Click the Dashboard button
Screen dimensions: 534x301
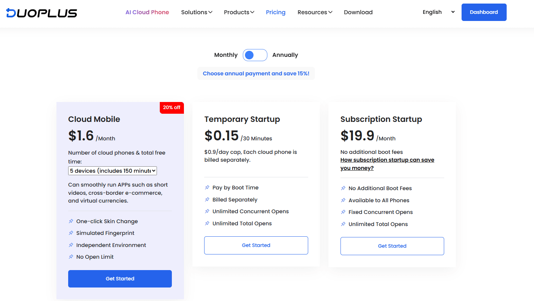pos(484,12)
